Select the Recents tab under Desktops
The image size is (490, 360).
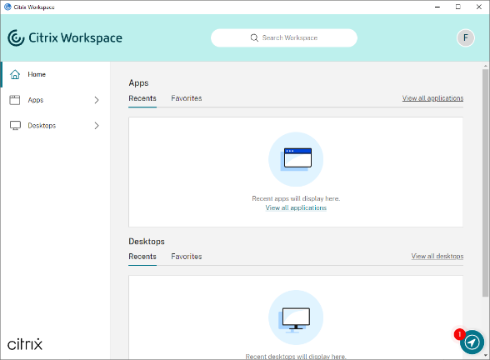(142, 257)
